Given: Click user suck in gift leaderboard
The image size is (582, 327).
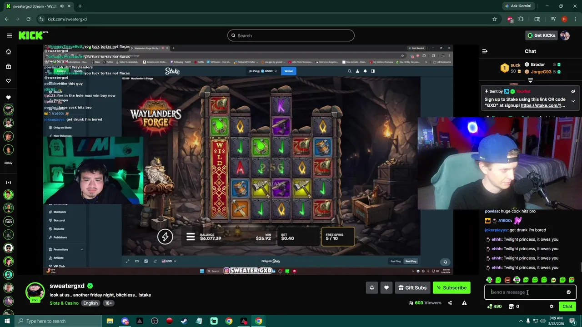Looking at the screenshot, I should [515, 65].
